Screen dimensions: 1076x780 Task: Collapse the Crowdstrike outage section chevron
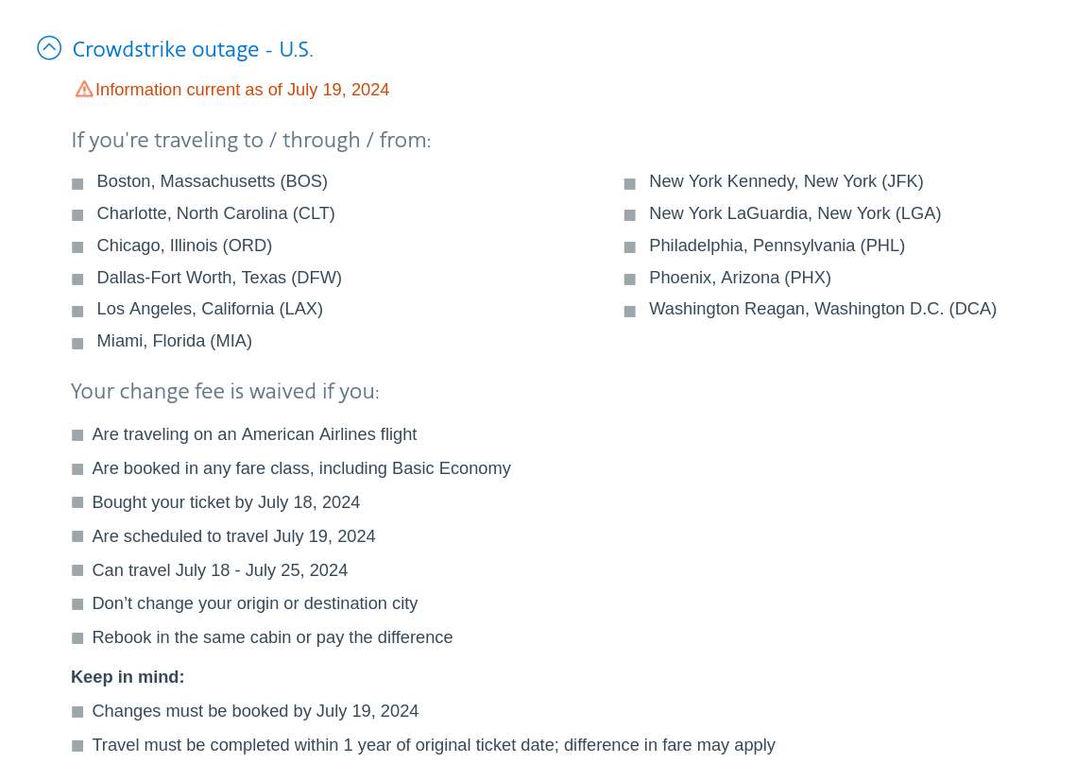[x=49, y=48]
